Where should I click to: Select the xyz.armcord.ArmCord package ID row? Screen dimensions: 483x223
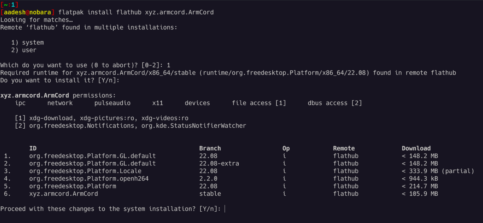click(63, 193)
